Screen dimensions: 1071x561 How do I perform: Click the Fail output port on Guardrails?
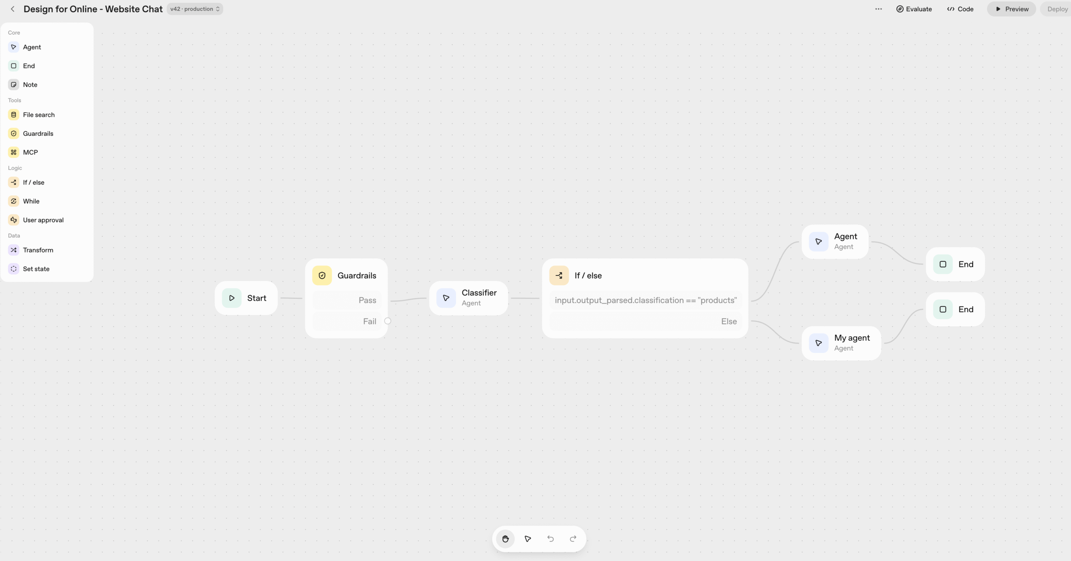[x=387, y=321]
